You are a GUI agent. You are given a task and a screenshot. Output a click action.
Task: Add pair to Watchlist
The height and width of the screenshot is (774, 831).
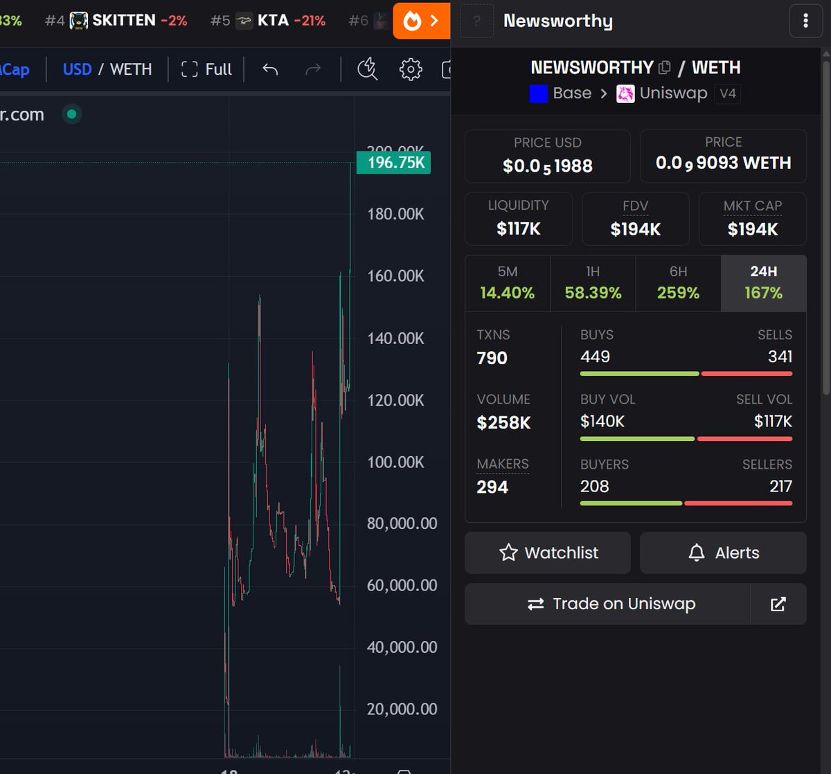[x=548, y=552]
